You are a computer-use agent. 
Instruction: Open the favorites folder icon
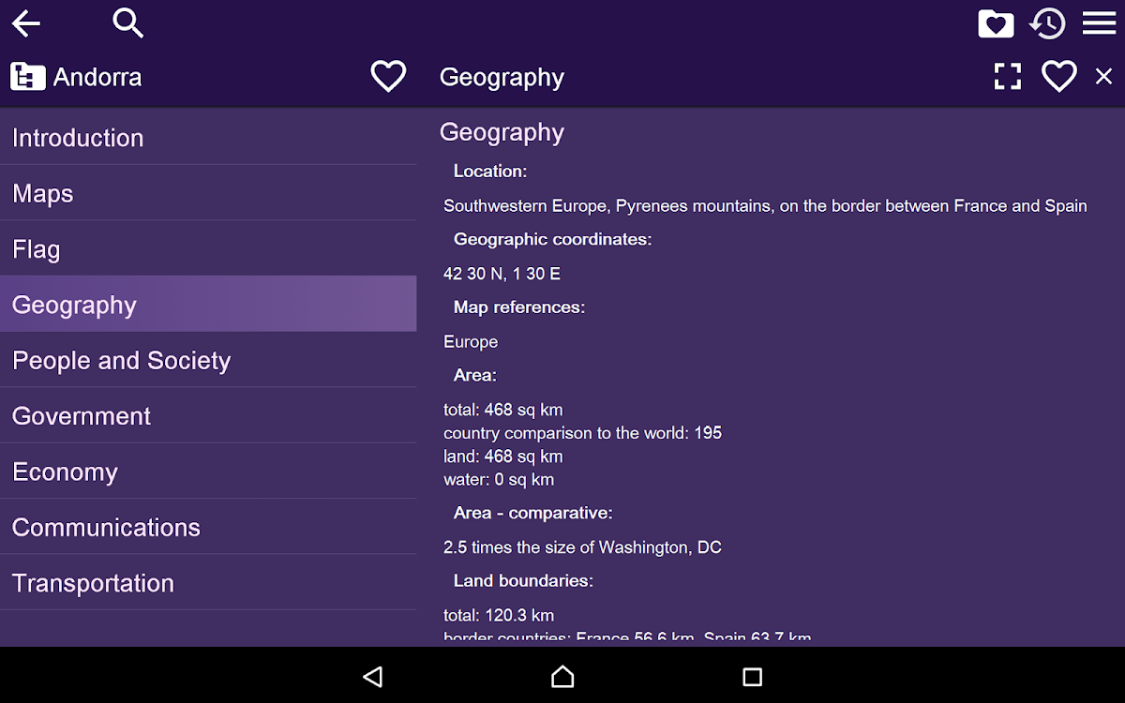[996, 23]
